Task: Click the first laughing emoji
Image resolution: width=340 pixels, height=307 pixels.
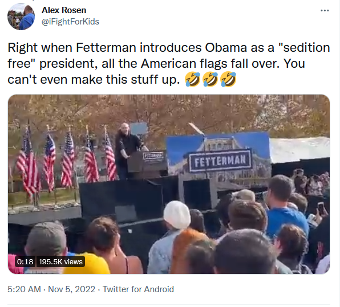Action: [x=193, y=79]
